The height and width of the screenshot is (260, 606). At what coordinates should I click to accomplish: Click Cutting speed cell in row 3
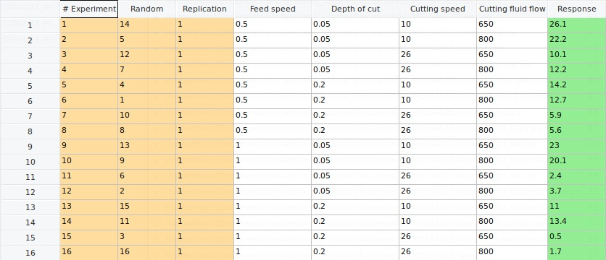tap(438, 56)
